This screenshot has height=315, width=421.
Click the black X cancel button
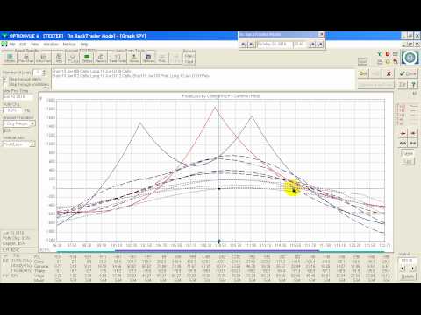[x=389, y=73]
